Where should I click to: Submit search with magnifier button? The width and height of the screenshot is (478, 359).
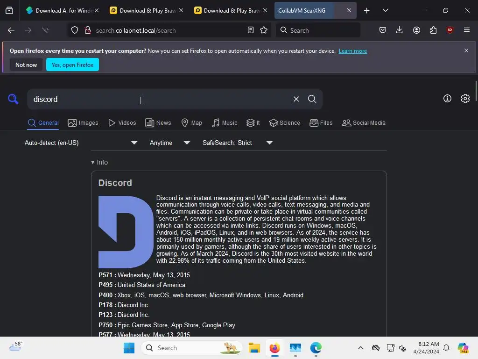tap(312, 99)
